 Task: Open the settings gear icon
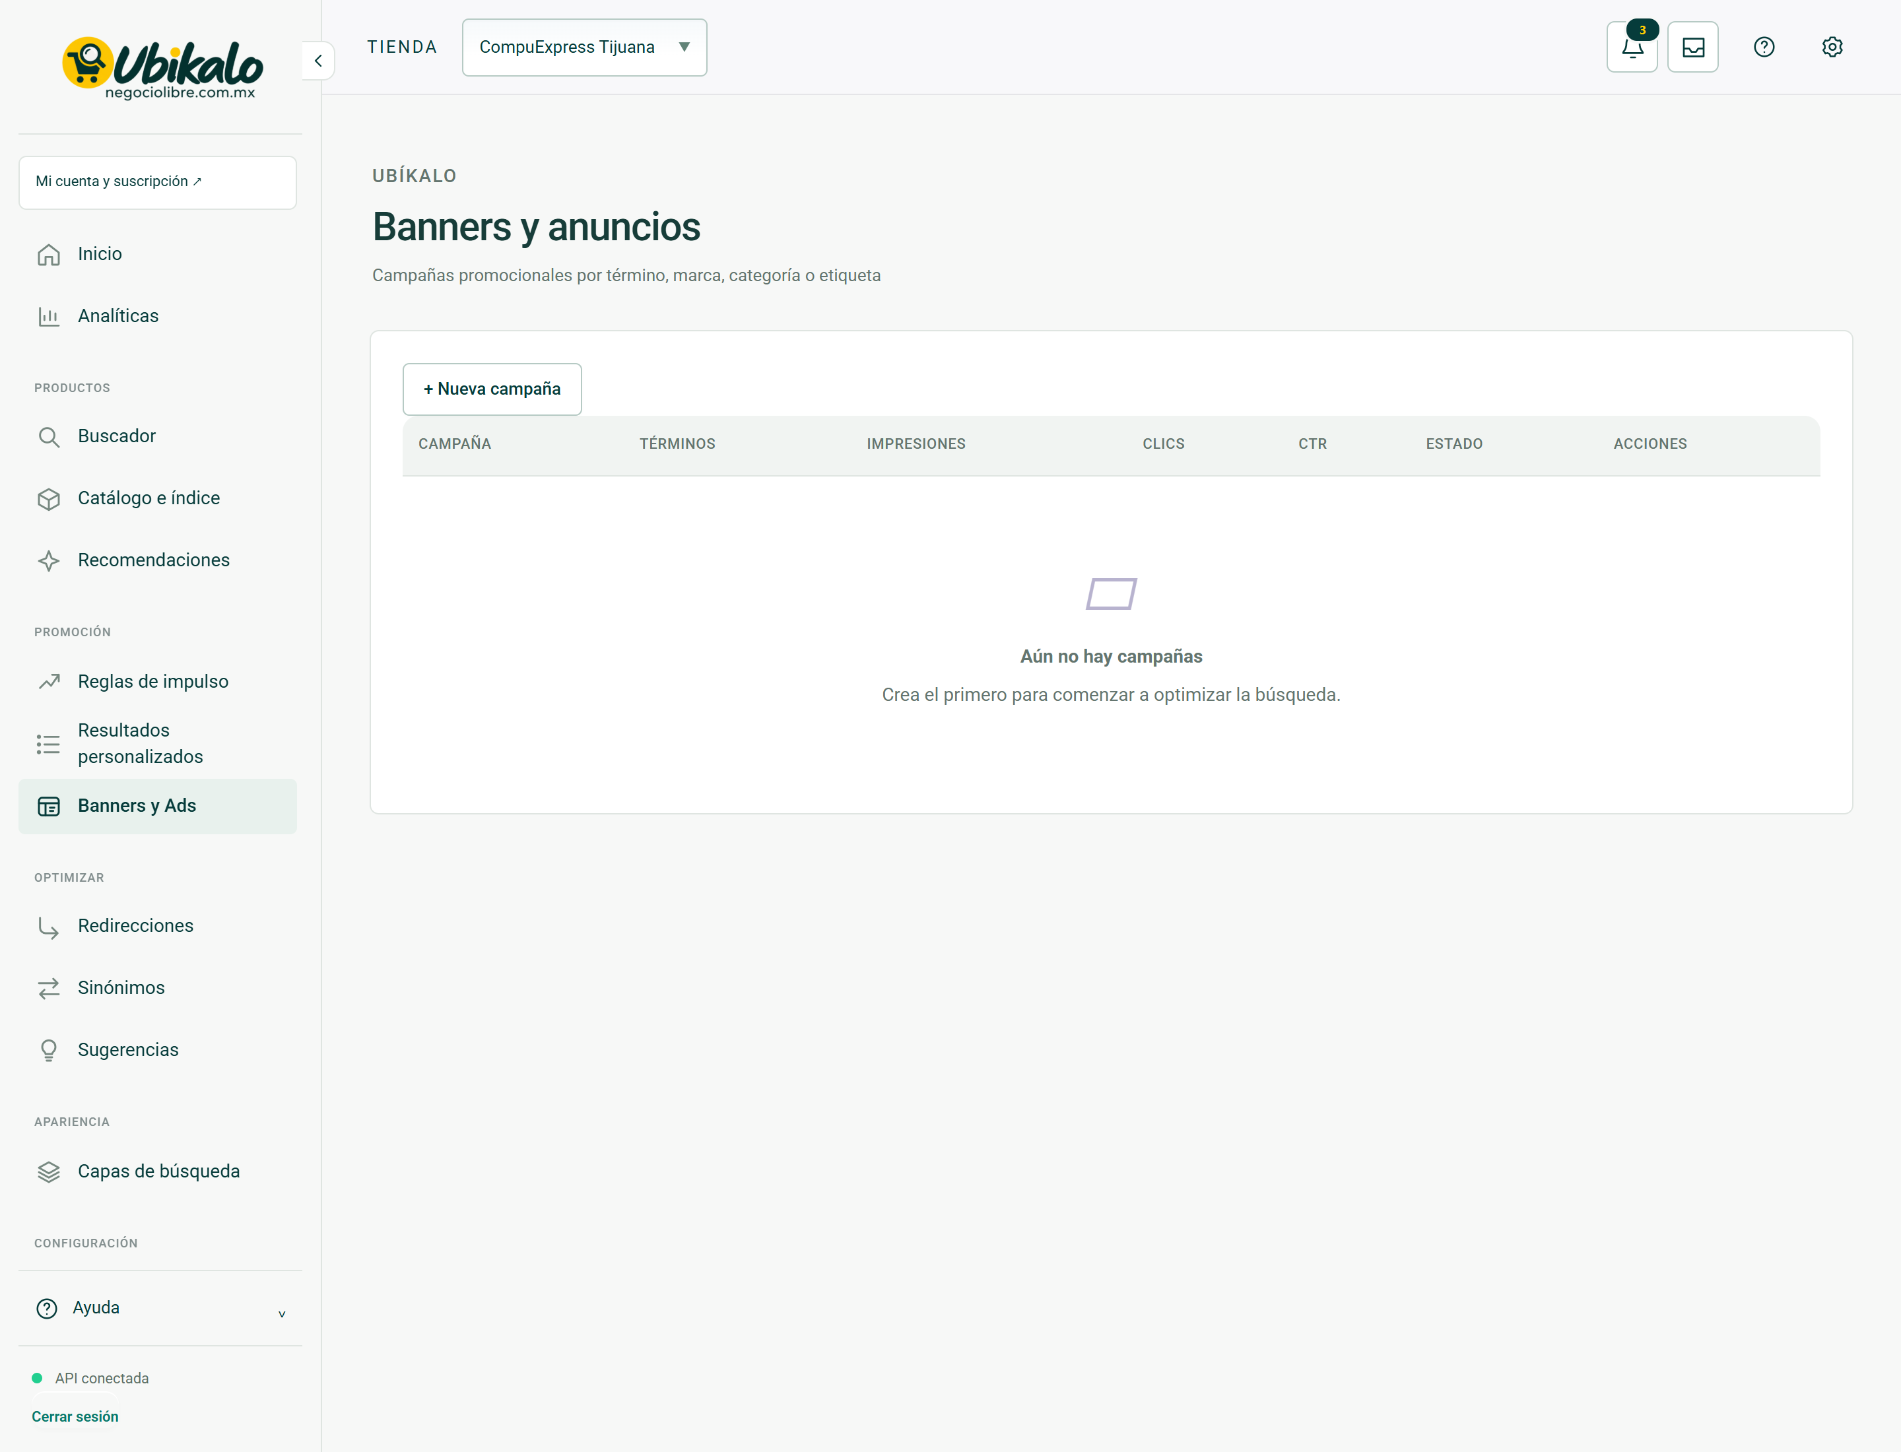pos(1832,47)
